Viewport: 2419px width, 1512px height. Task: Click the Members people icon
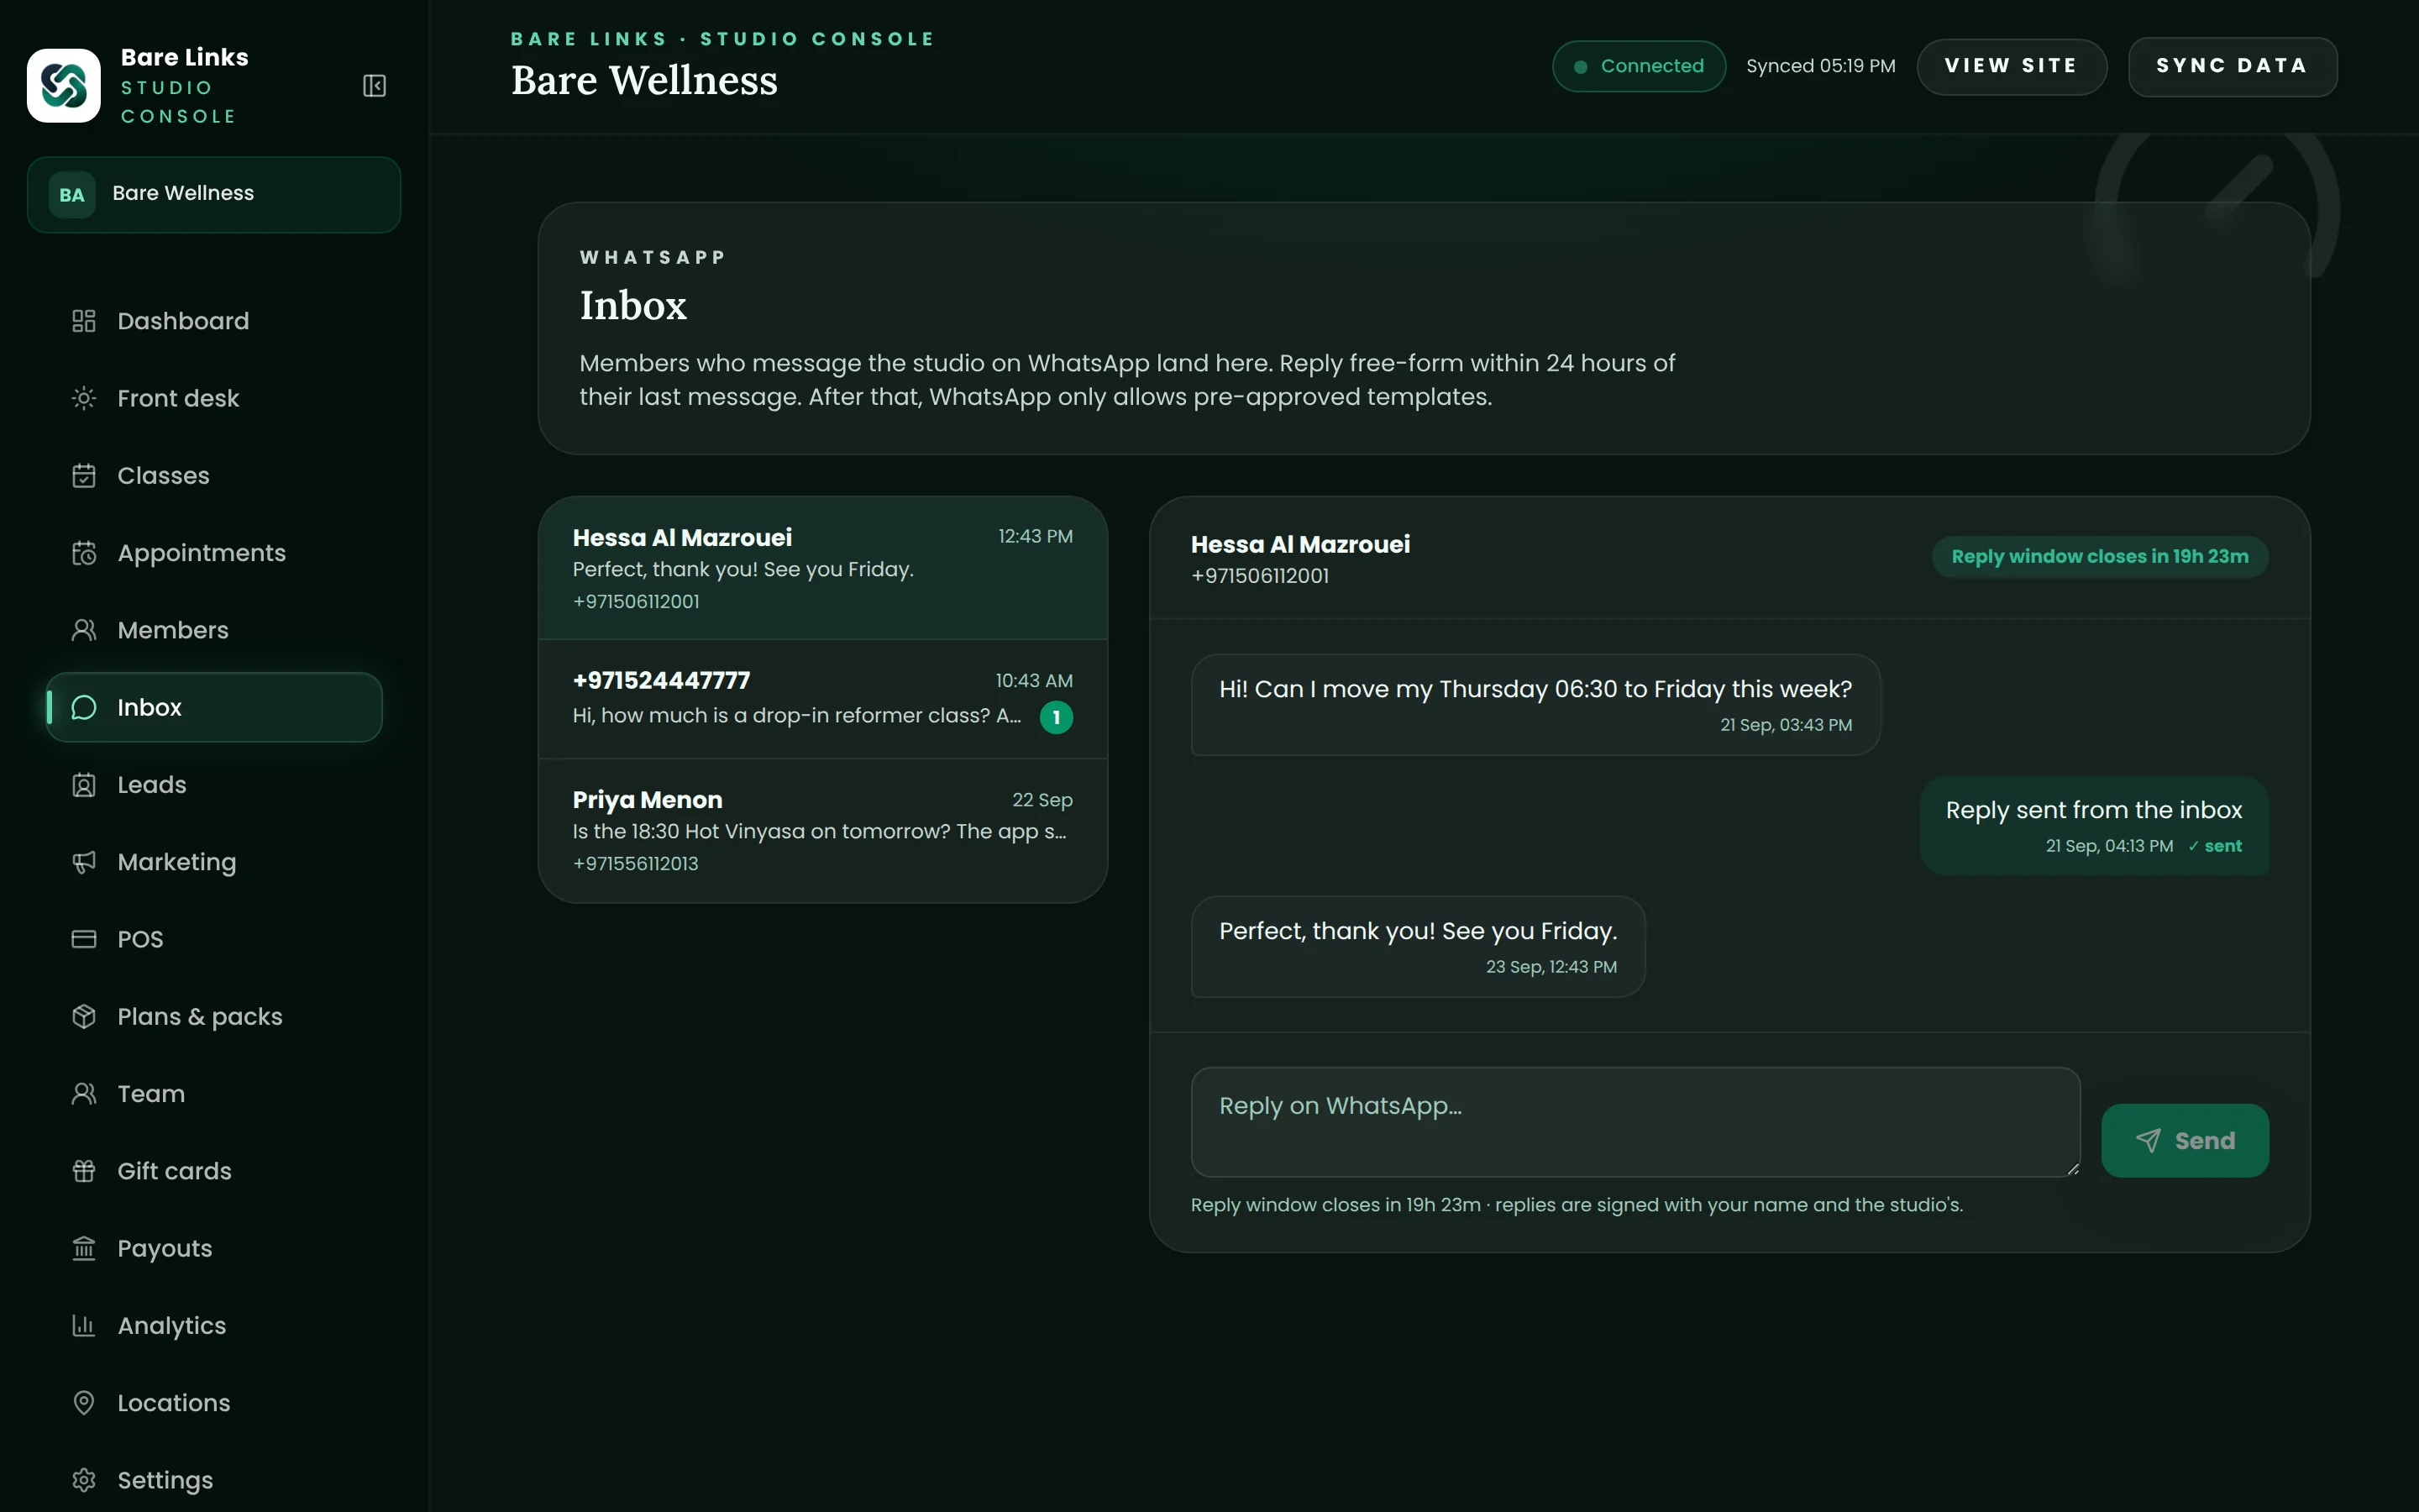pyautogui.click(x=84, y=630)
